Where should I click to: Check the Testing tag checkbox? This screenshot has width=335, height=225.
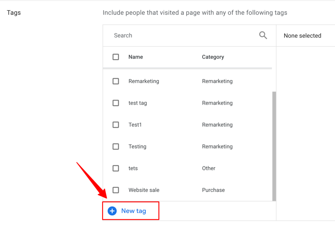[115, 147]
